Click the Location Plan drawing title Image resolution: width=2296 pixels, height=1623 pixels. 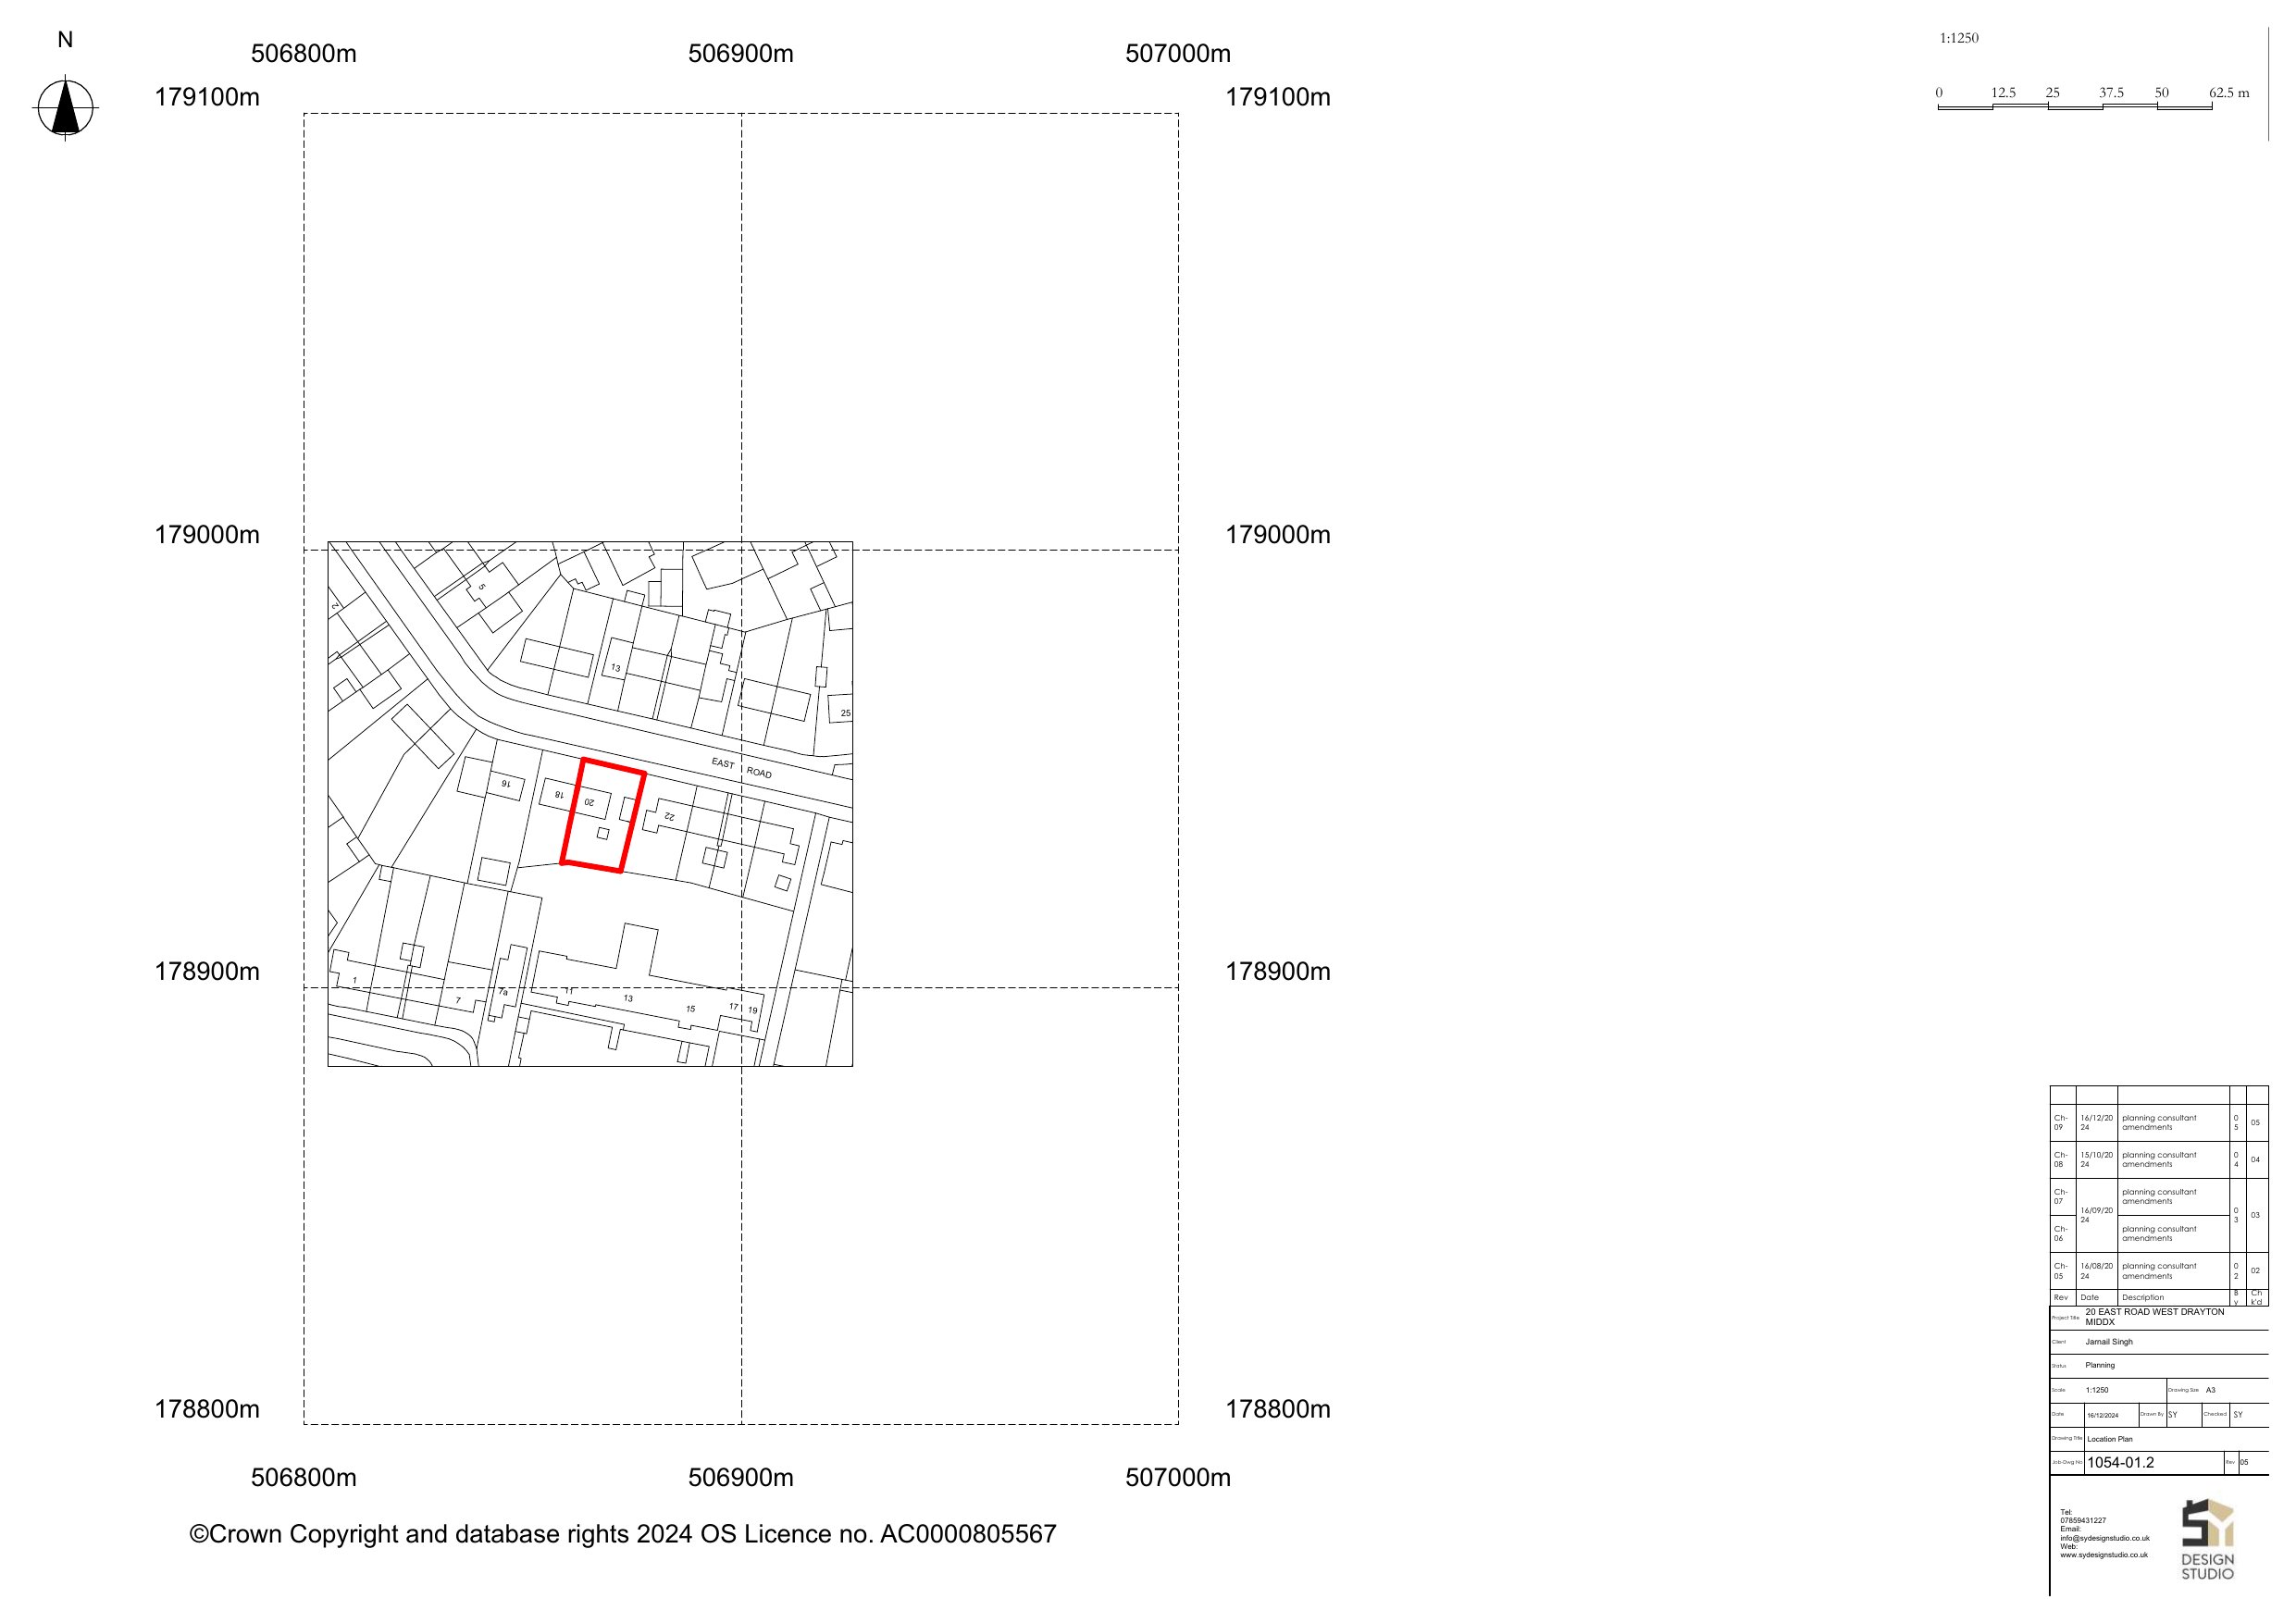2110,1439
